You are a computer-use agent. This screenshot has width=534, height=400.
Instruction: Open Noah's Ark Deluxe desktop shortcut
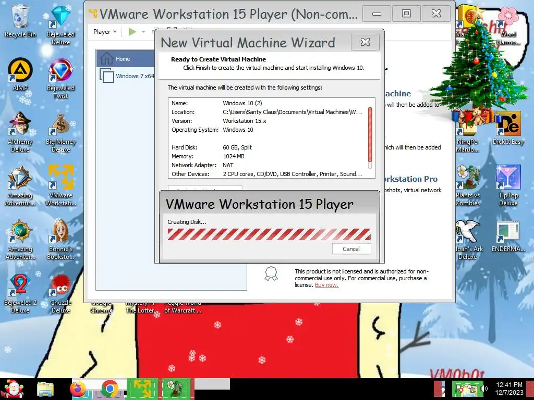click(x=468, y=240)
